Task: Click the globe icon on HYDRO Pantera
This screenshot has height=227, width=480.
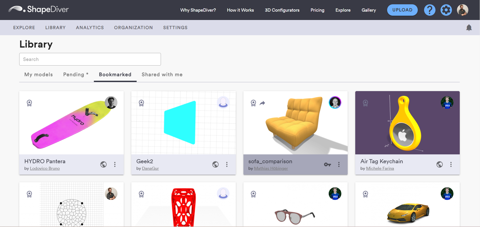Action: (103, 164)
